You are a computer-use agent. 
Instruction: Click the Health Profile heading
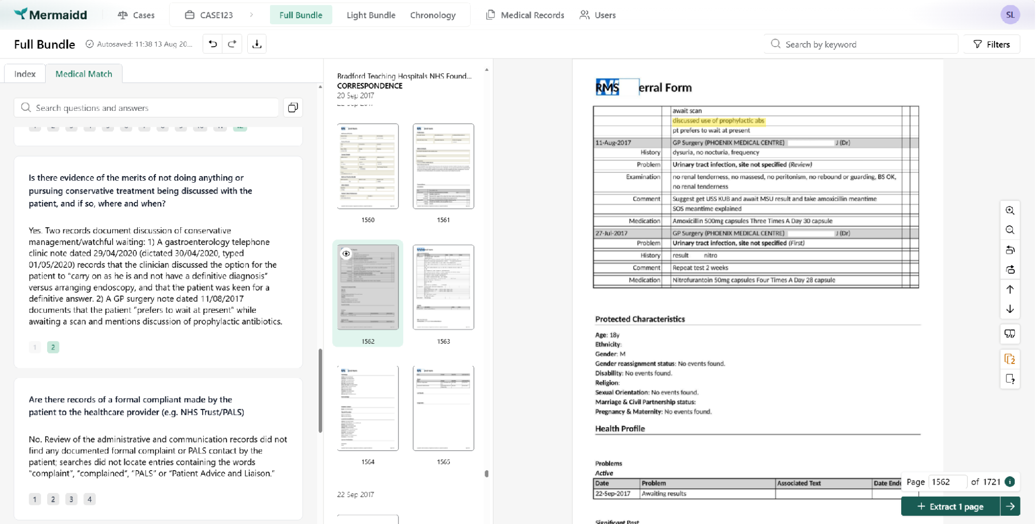pos(620,428)
